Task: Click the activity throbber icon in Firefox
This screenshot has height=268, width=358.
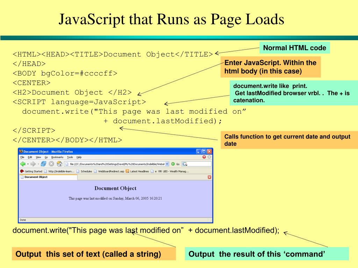Action: (x=209, y=157)
